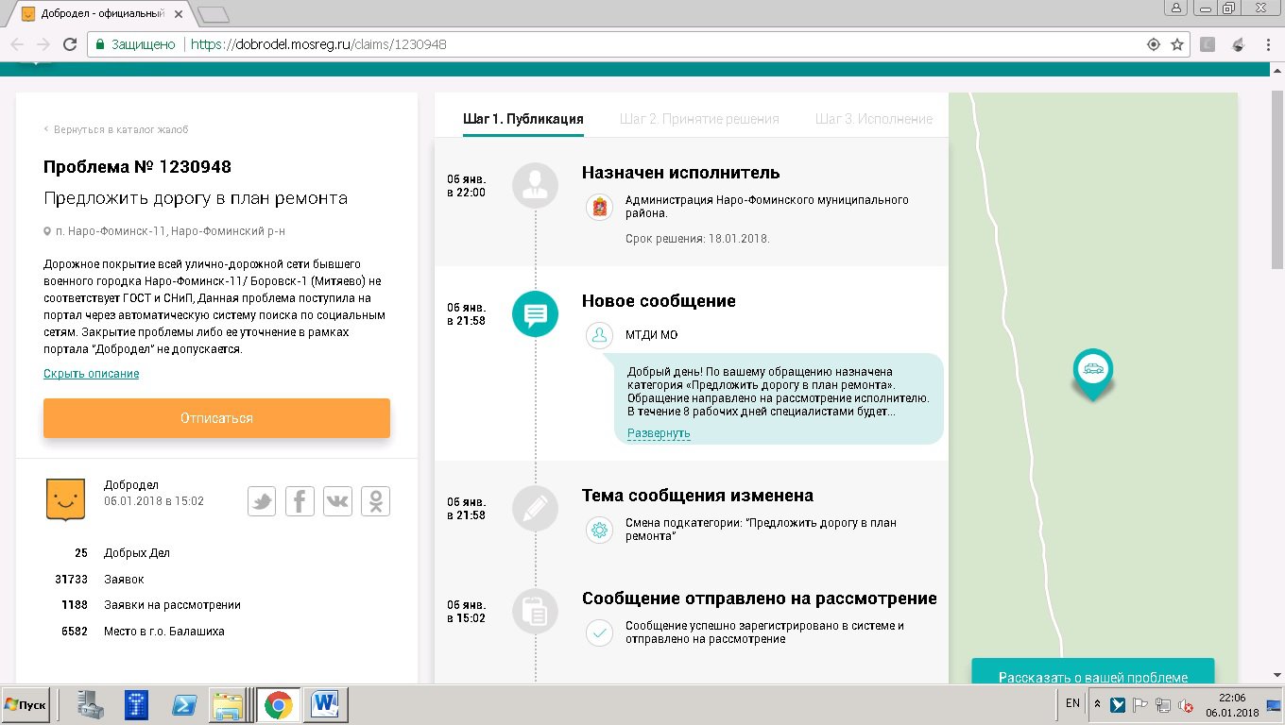Screen dimensions: 1285x725
Task: Click Вернуться в каталог жалоб link
Action: click(x=116, y=129)
